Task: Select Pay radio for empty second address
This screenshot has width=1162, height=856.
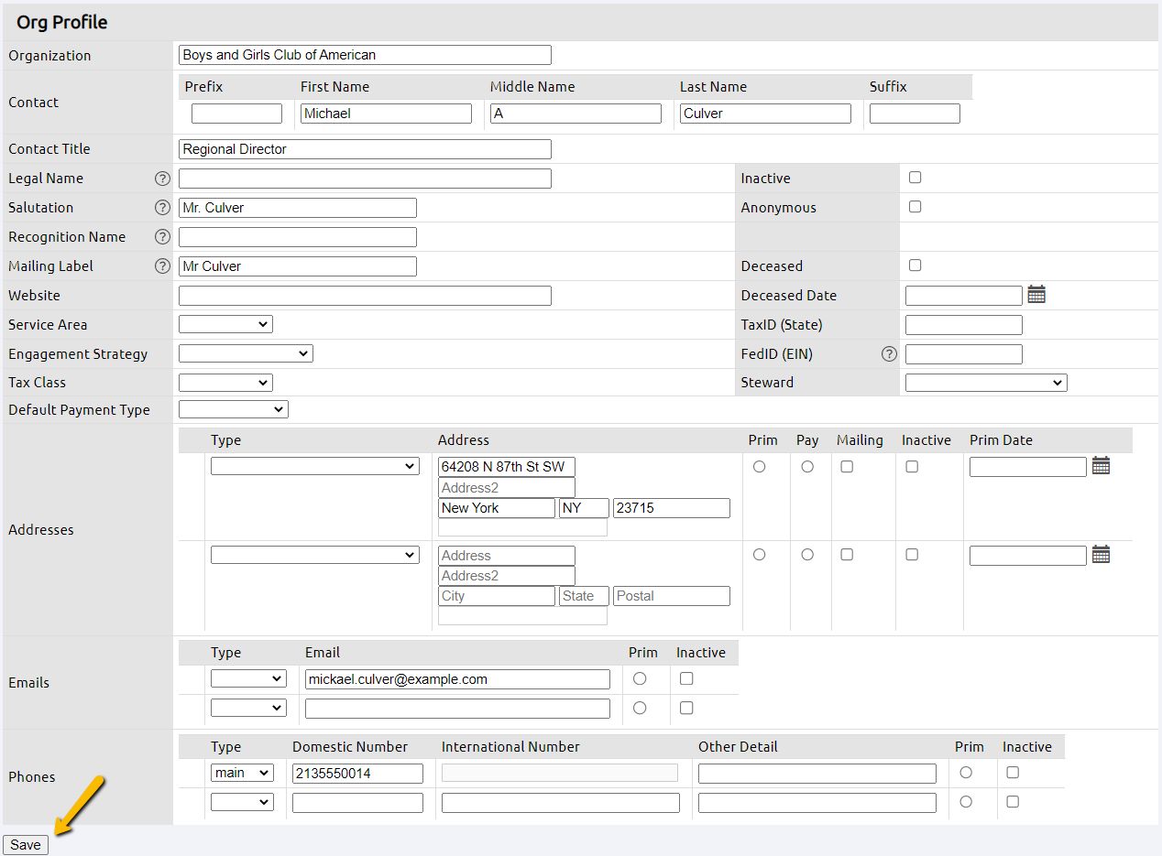Action: pos(806,555)
